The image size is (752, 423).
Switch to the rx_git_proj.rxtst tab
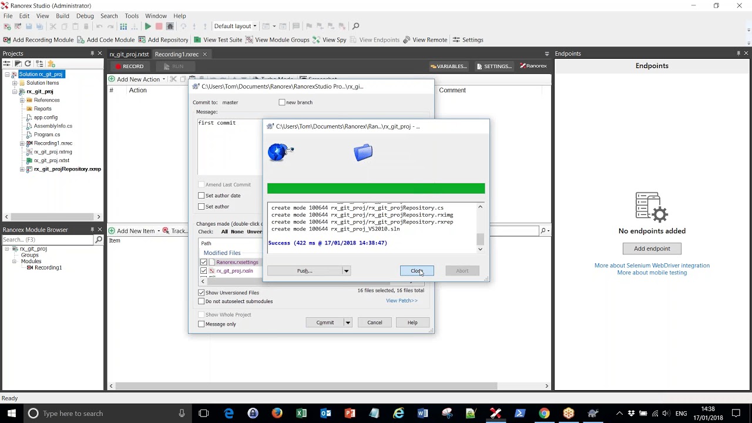point(129,54)
